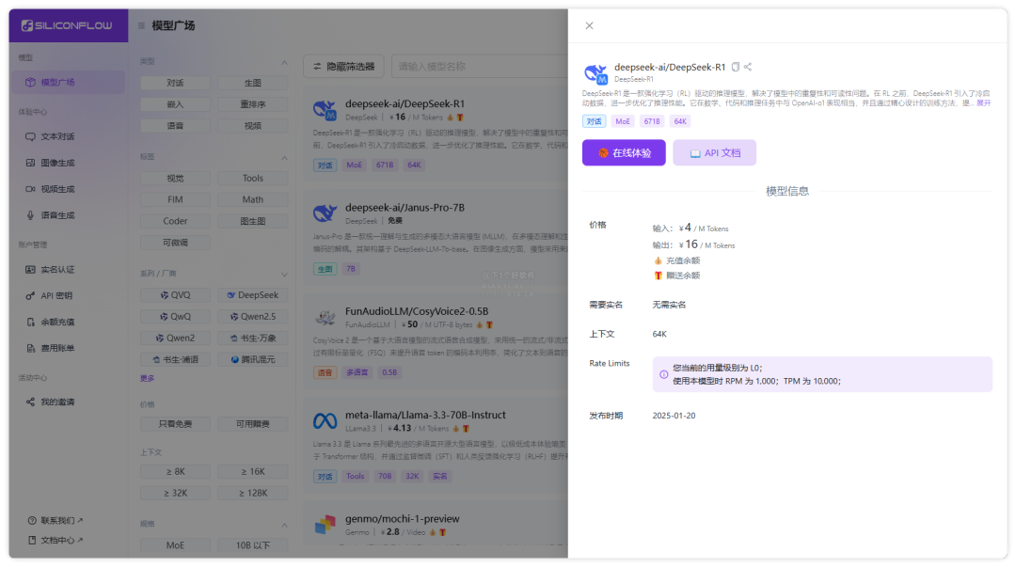This screenshot has height=567, width=1016.
Task: Select the 视觉 tag filter
Action: [175, 179]
